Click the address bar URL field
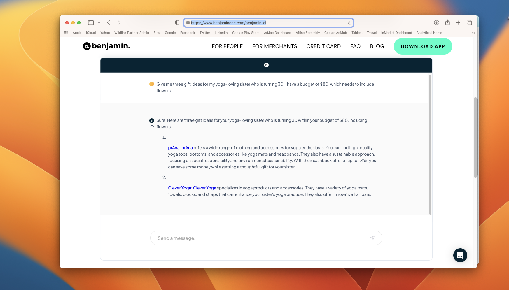Viewport: 509px width, 290px height. coord(268,23)
